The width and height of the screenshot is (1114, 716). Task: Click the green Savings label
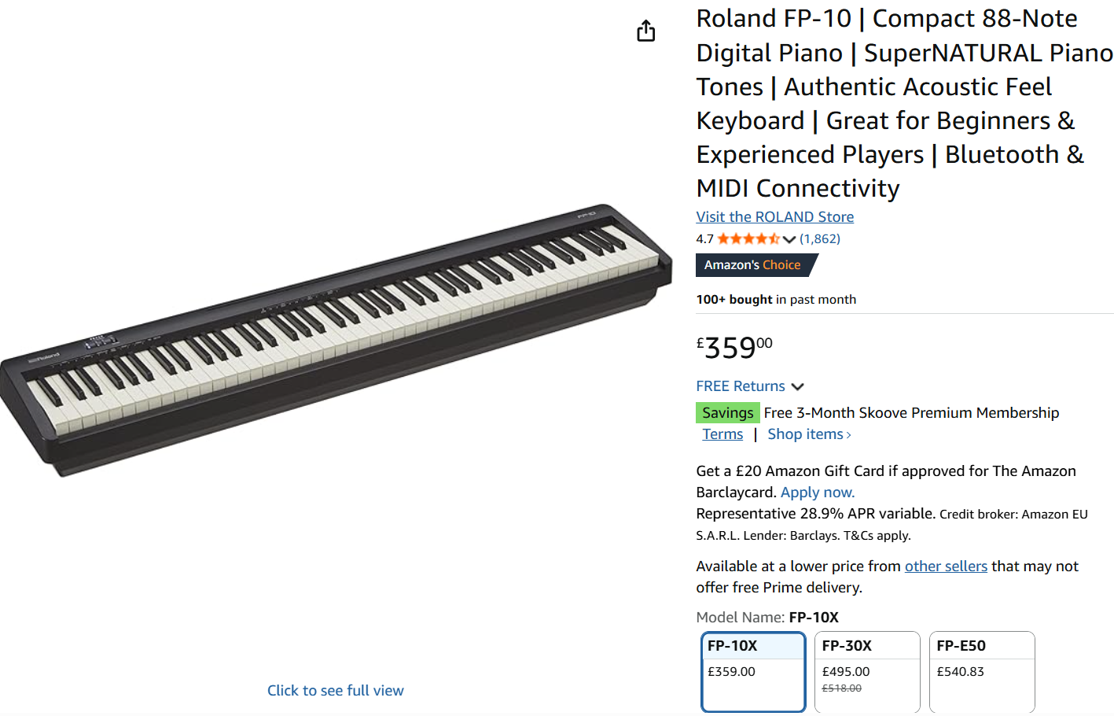727,413
